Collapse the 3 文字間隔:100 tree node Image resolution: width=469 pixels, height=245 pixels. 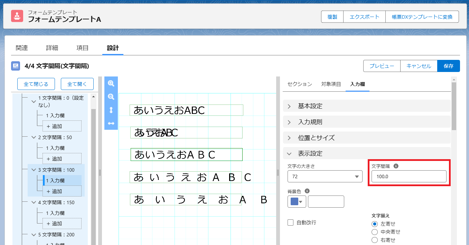click(x=34, y=170)
